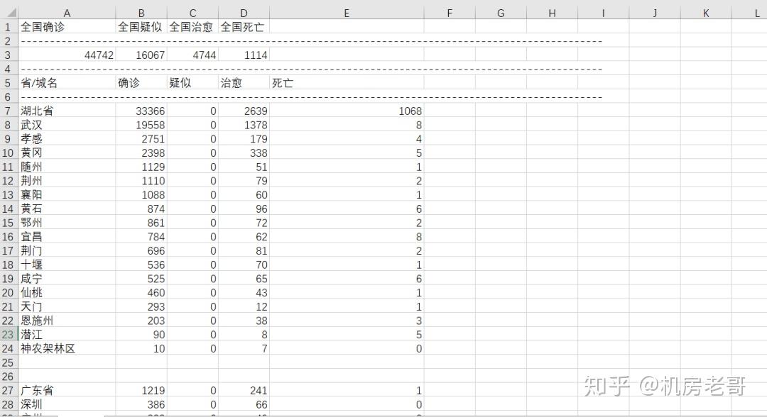Click the 疑似 header cell in row 5

192,83
